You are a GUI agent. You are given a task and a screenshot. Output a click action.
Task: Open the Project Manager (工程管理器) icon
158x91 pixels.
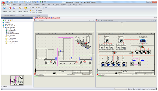[x=4, y=8]
